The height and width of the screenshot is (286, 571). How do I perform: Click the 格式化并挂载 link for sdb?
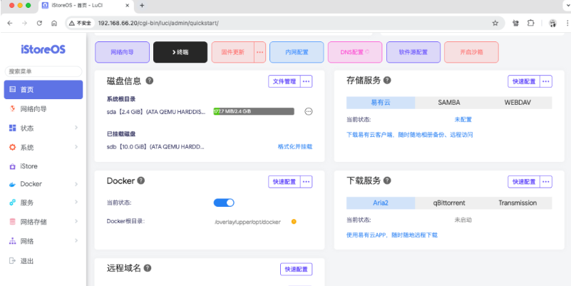pyautogui.click(x=294, y=146)
